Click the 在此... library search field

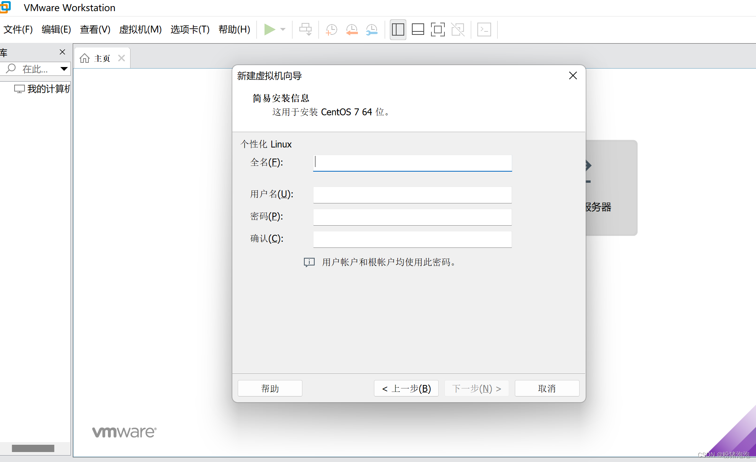point(35,69)
